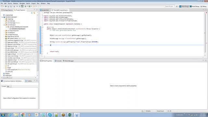Open the Help menu
The image size is (208, 117).
(48, 4)
